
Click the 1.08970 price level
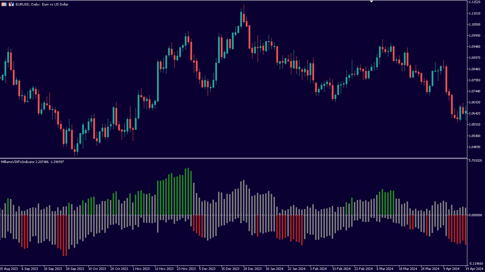474,58
